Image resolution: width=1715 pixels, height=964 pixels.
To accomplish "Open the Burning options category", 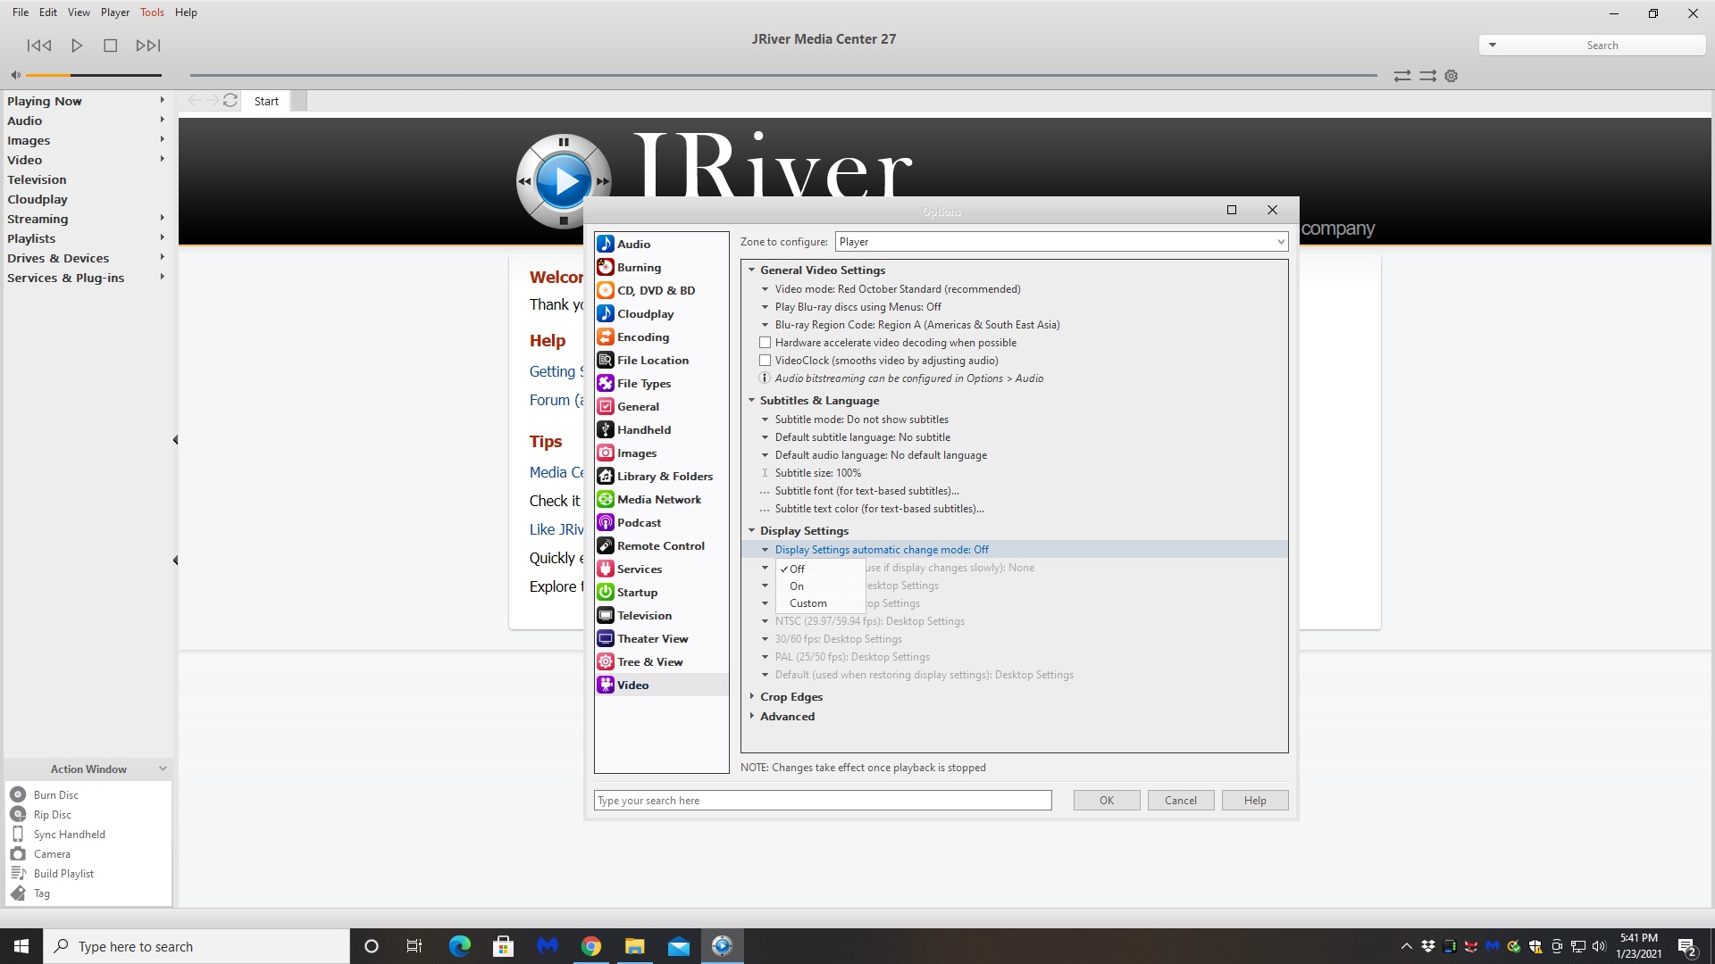I will pyautogui.click(x=661, y=267).
